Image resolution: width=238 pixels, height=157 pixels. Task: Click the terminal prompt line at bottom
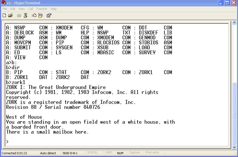click(x=7, y=142)
